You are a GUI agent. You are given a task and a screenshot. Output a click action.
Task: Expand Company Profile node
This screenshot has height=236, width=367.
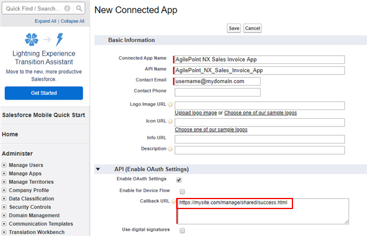click(4, 190)
